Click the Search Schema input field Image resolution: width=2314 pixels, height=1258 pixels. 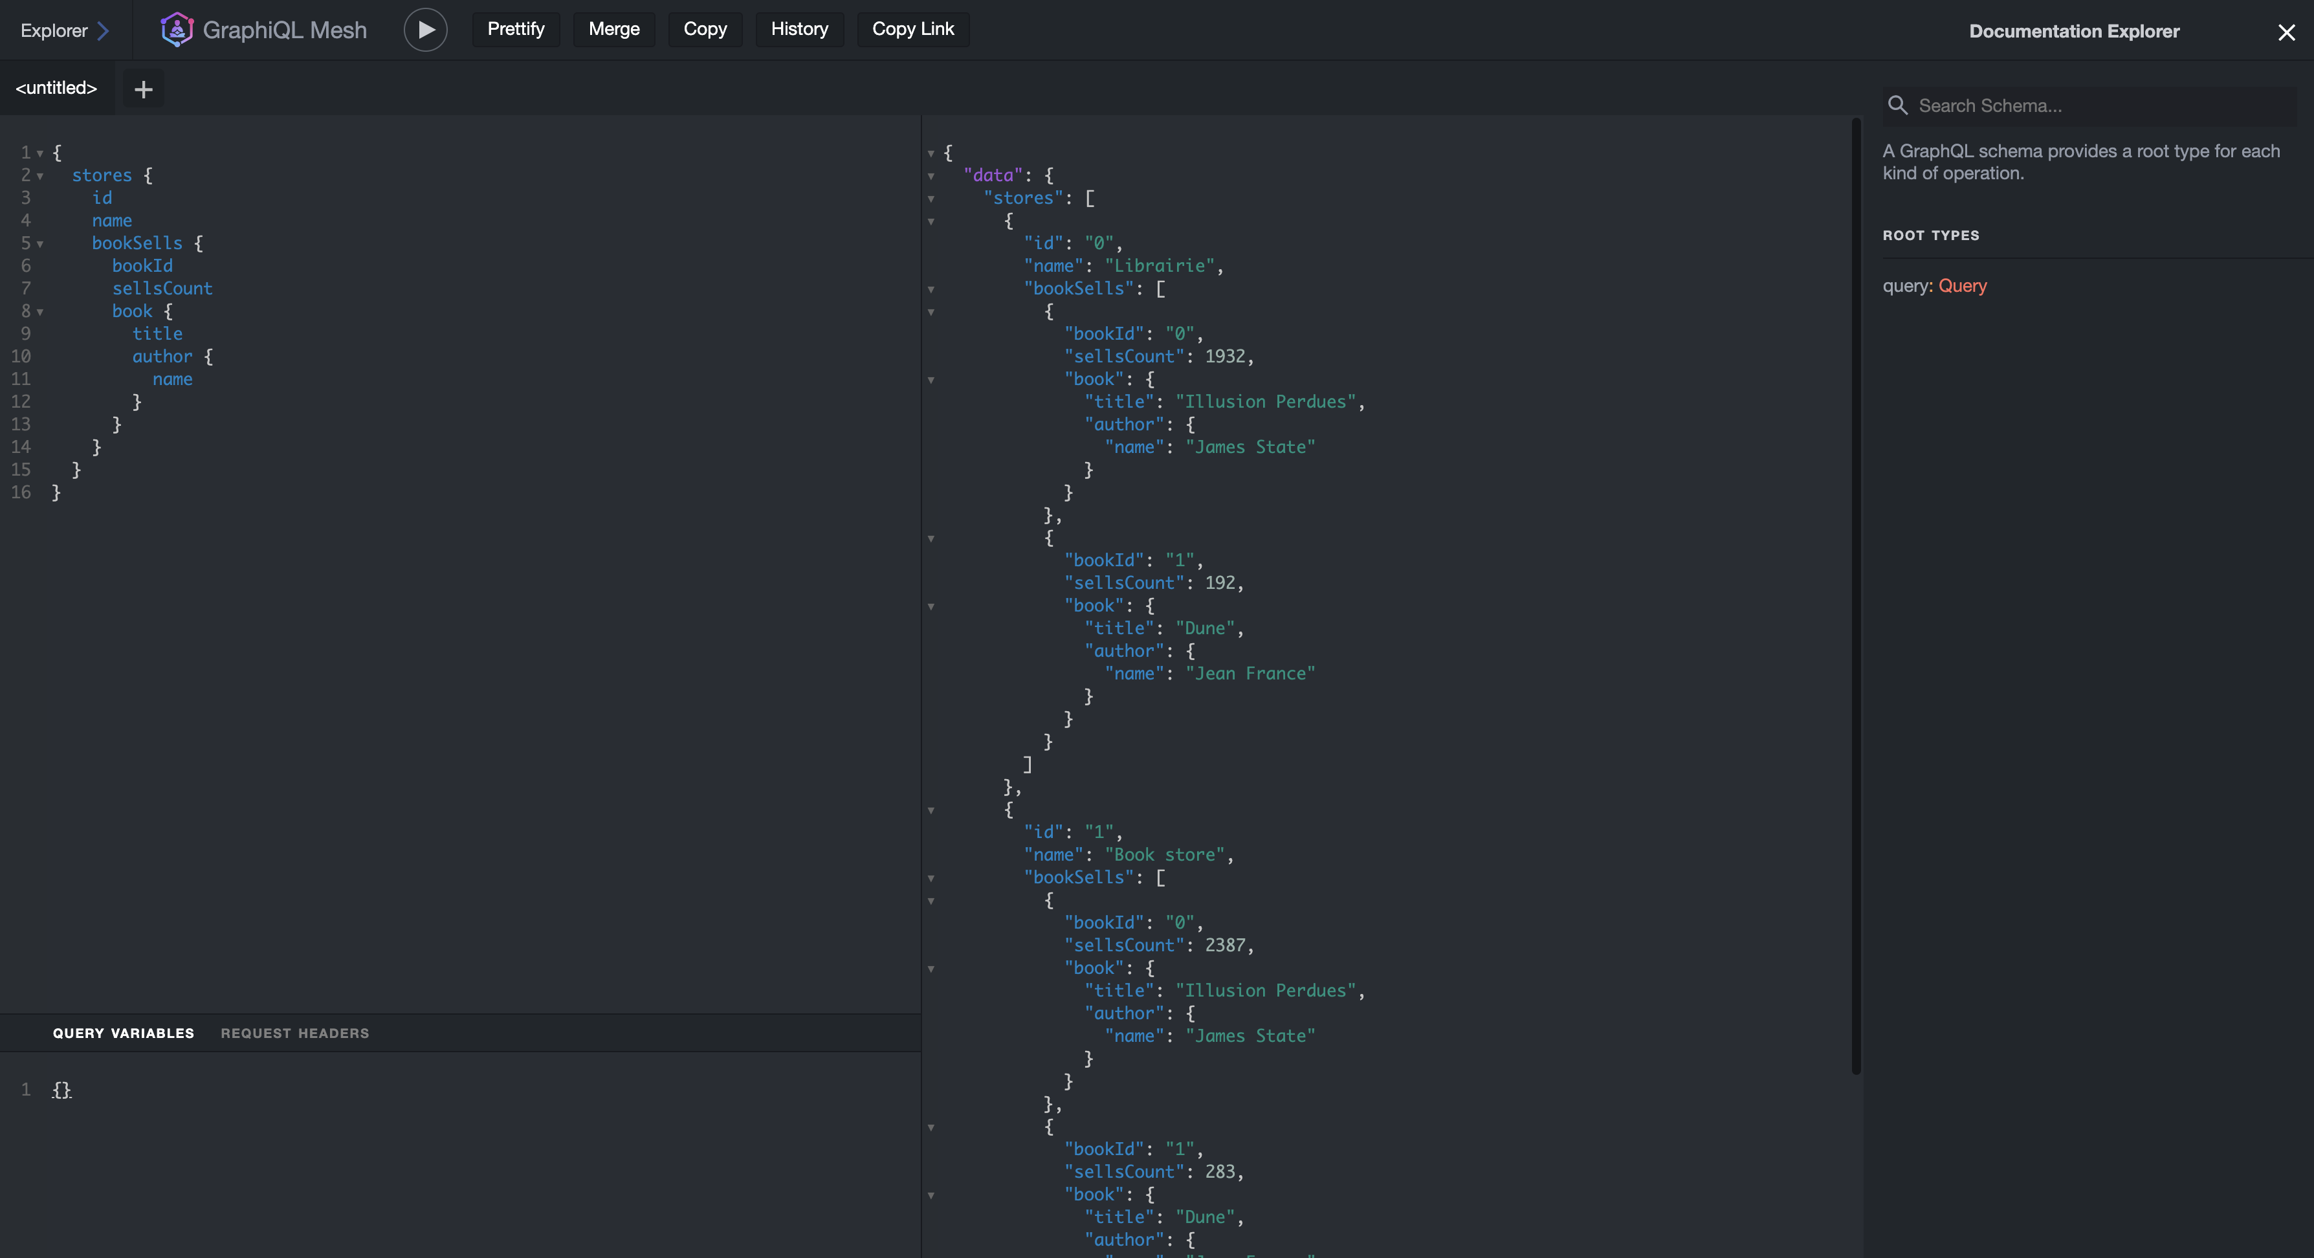click(x=2066, y=105)
